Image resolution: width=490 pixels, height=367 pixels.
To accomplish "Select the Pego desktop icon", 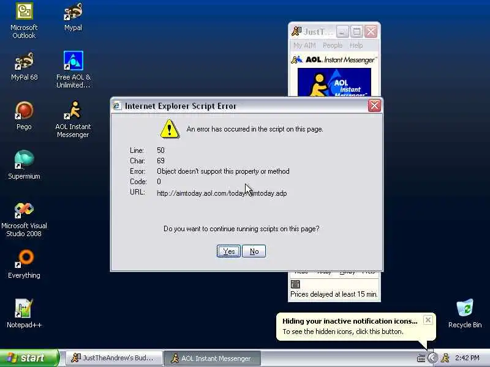I will 24,116.
